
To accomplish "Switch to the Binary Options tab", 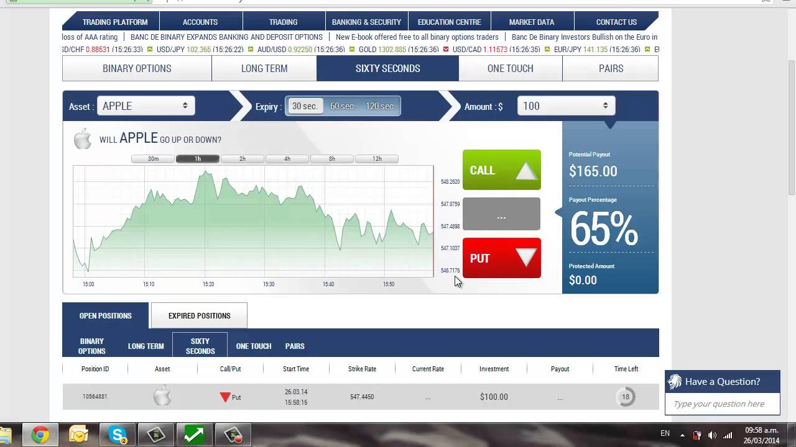I will click(137, 68).
